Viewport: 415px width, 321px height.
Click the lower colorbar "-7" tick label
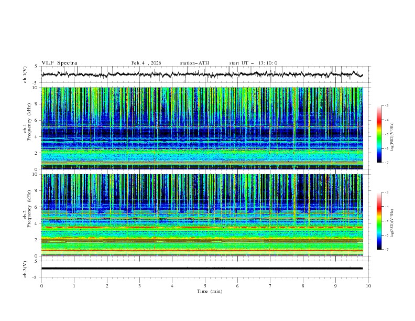(387, 250)
